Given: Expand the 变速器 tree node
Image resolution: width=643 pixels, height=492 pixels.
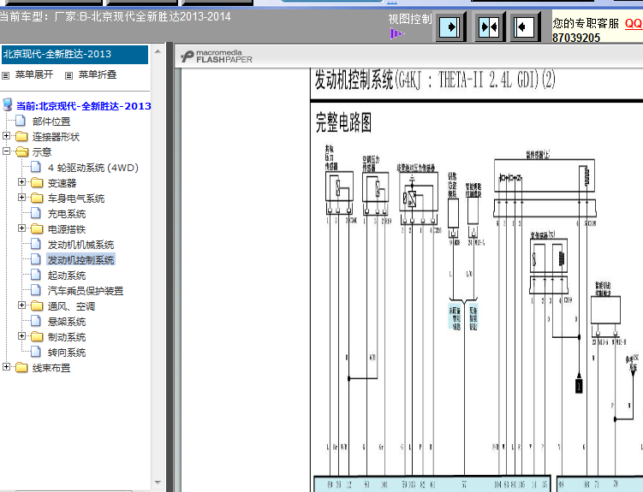Looking at the screenshot, I should tap(21, 181).
